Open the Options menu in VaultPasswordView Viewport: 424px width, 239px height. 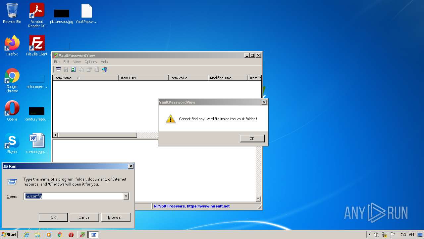coord(90,62)
